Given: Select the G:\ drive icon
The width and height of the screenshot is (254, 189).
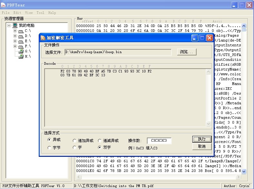Looking at the screenshot, I should pos(21,52).
